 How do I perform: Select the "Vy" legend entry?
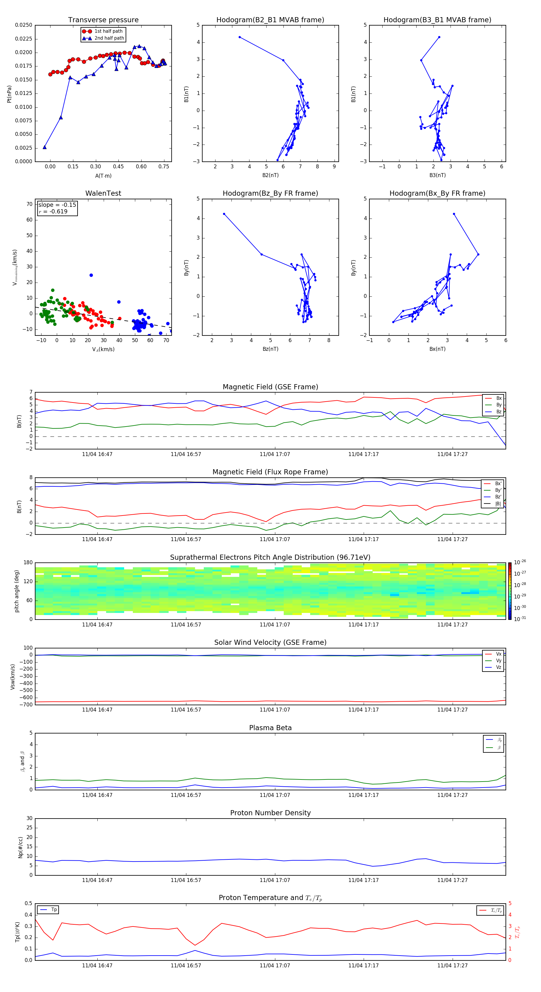[x=493, y=661]
